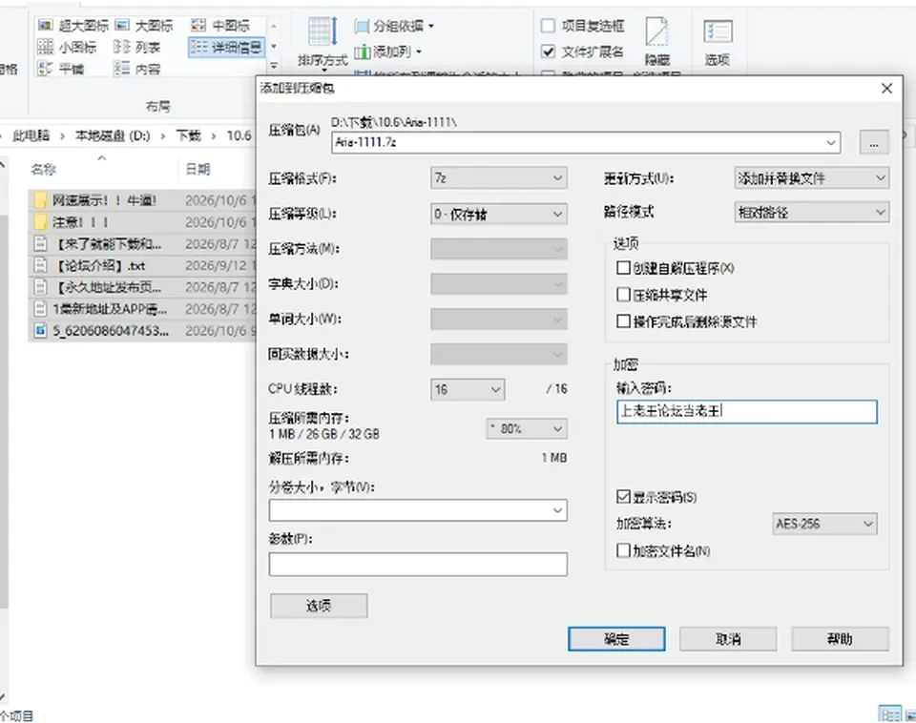Open 压缩等级 dropdown showing 0 - 仅存储
The height and width of the screenshot is (723, 916).
[x=499, y=214]
